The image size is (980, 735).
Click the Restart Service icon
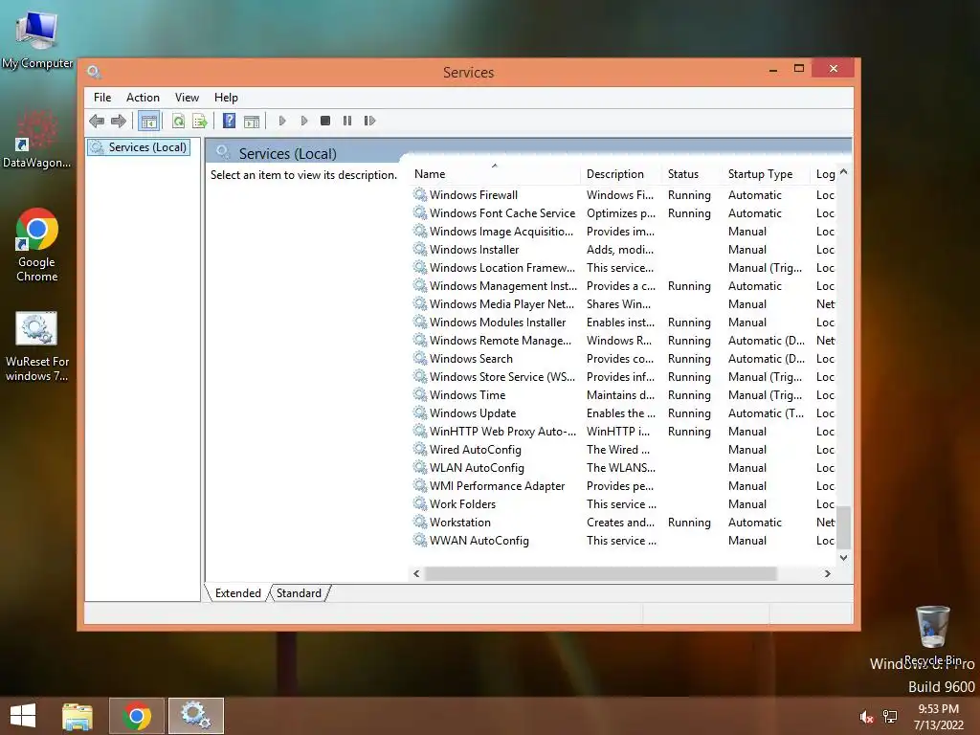coord(369,121)
